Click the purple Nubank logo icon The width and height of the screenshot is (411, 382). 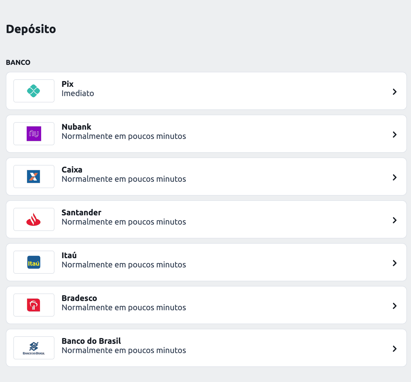[34, 134]
